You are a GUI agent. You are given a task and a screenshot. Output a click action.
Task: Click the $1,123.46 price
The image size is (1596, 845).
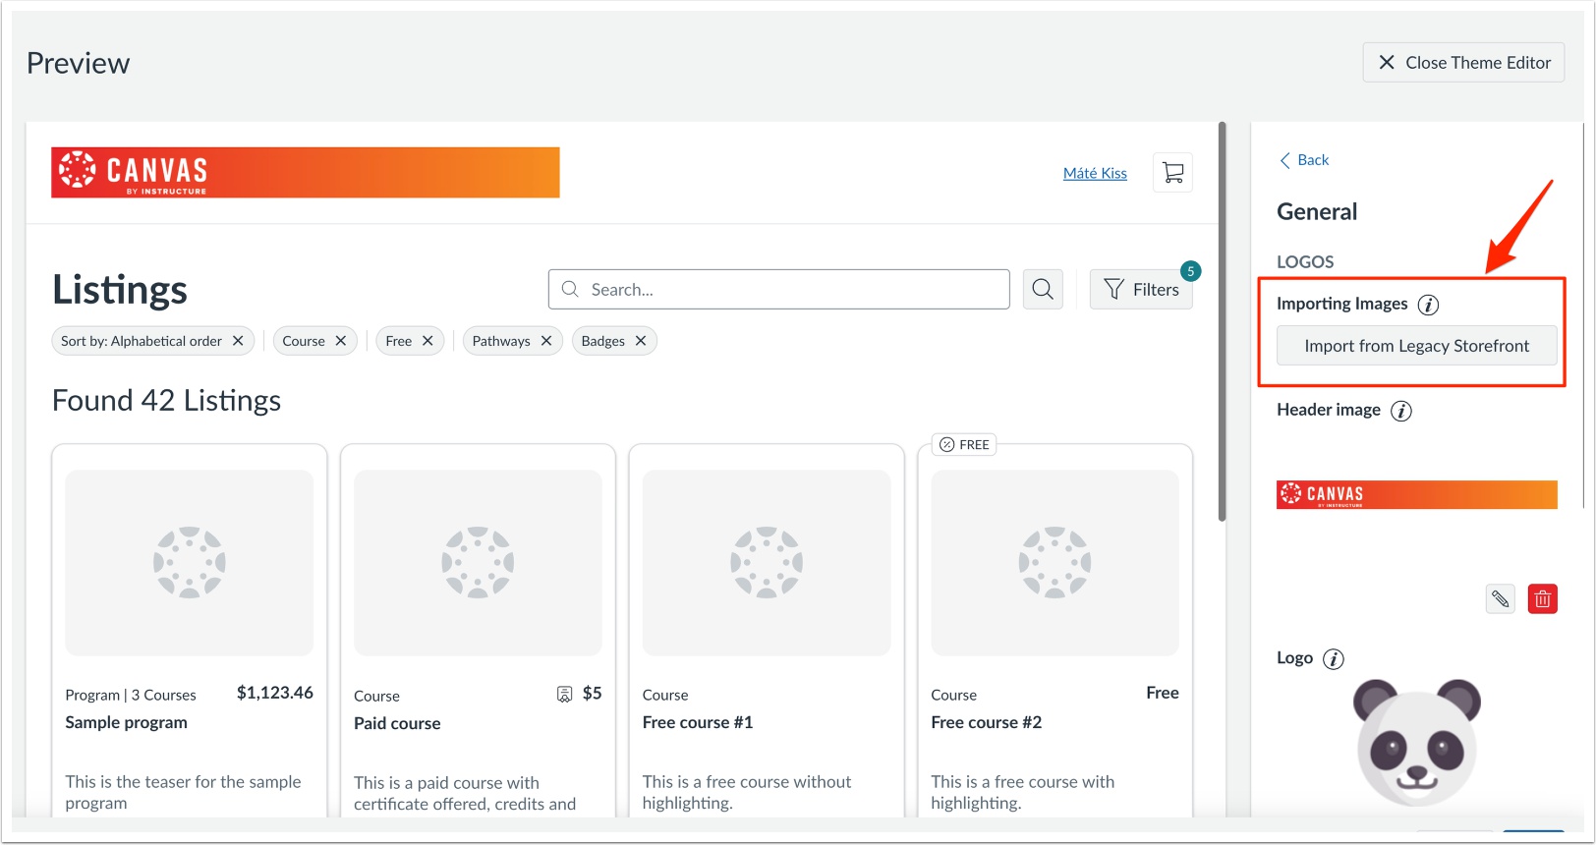coord(275,693)
